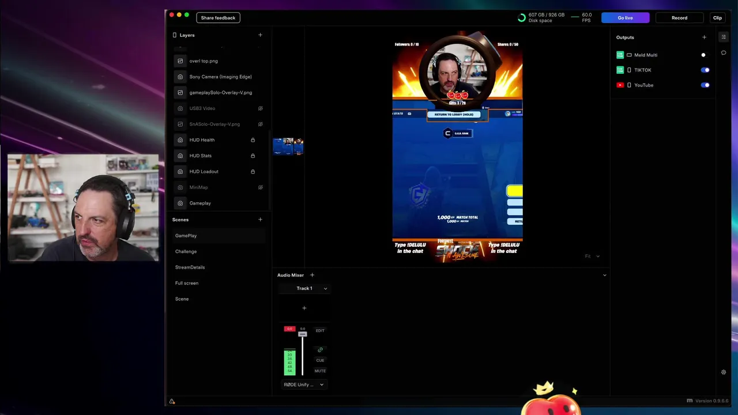
Task: Toggle CUE on the audio channel
Action: tap(320, 360)
